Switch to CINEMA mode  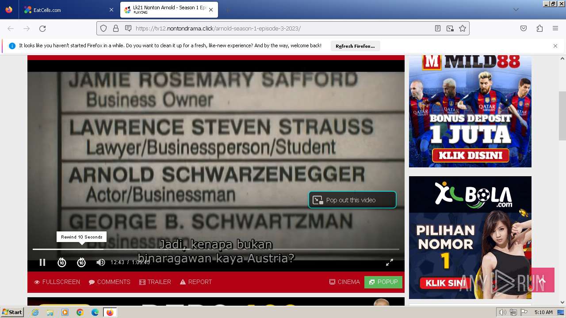pyautogui.click(x=344, y=282)
